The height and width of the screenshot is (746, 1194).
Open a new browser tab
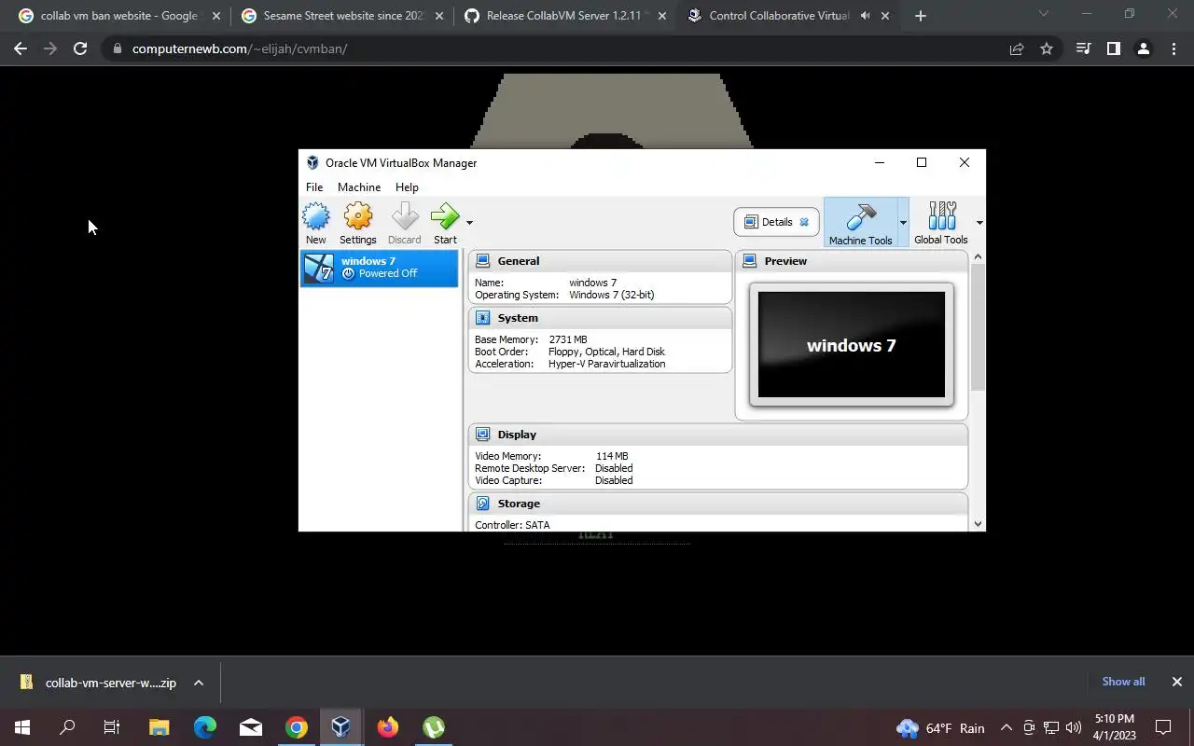tap(921, 16)
